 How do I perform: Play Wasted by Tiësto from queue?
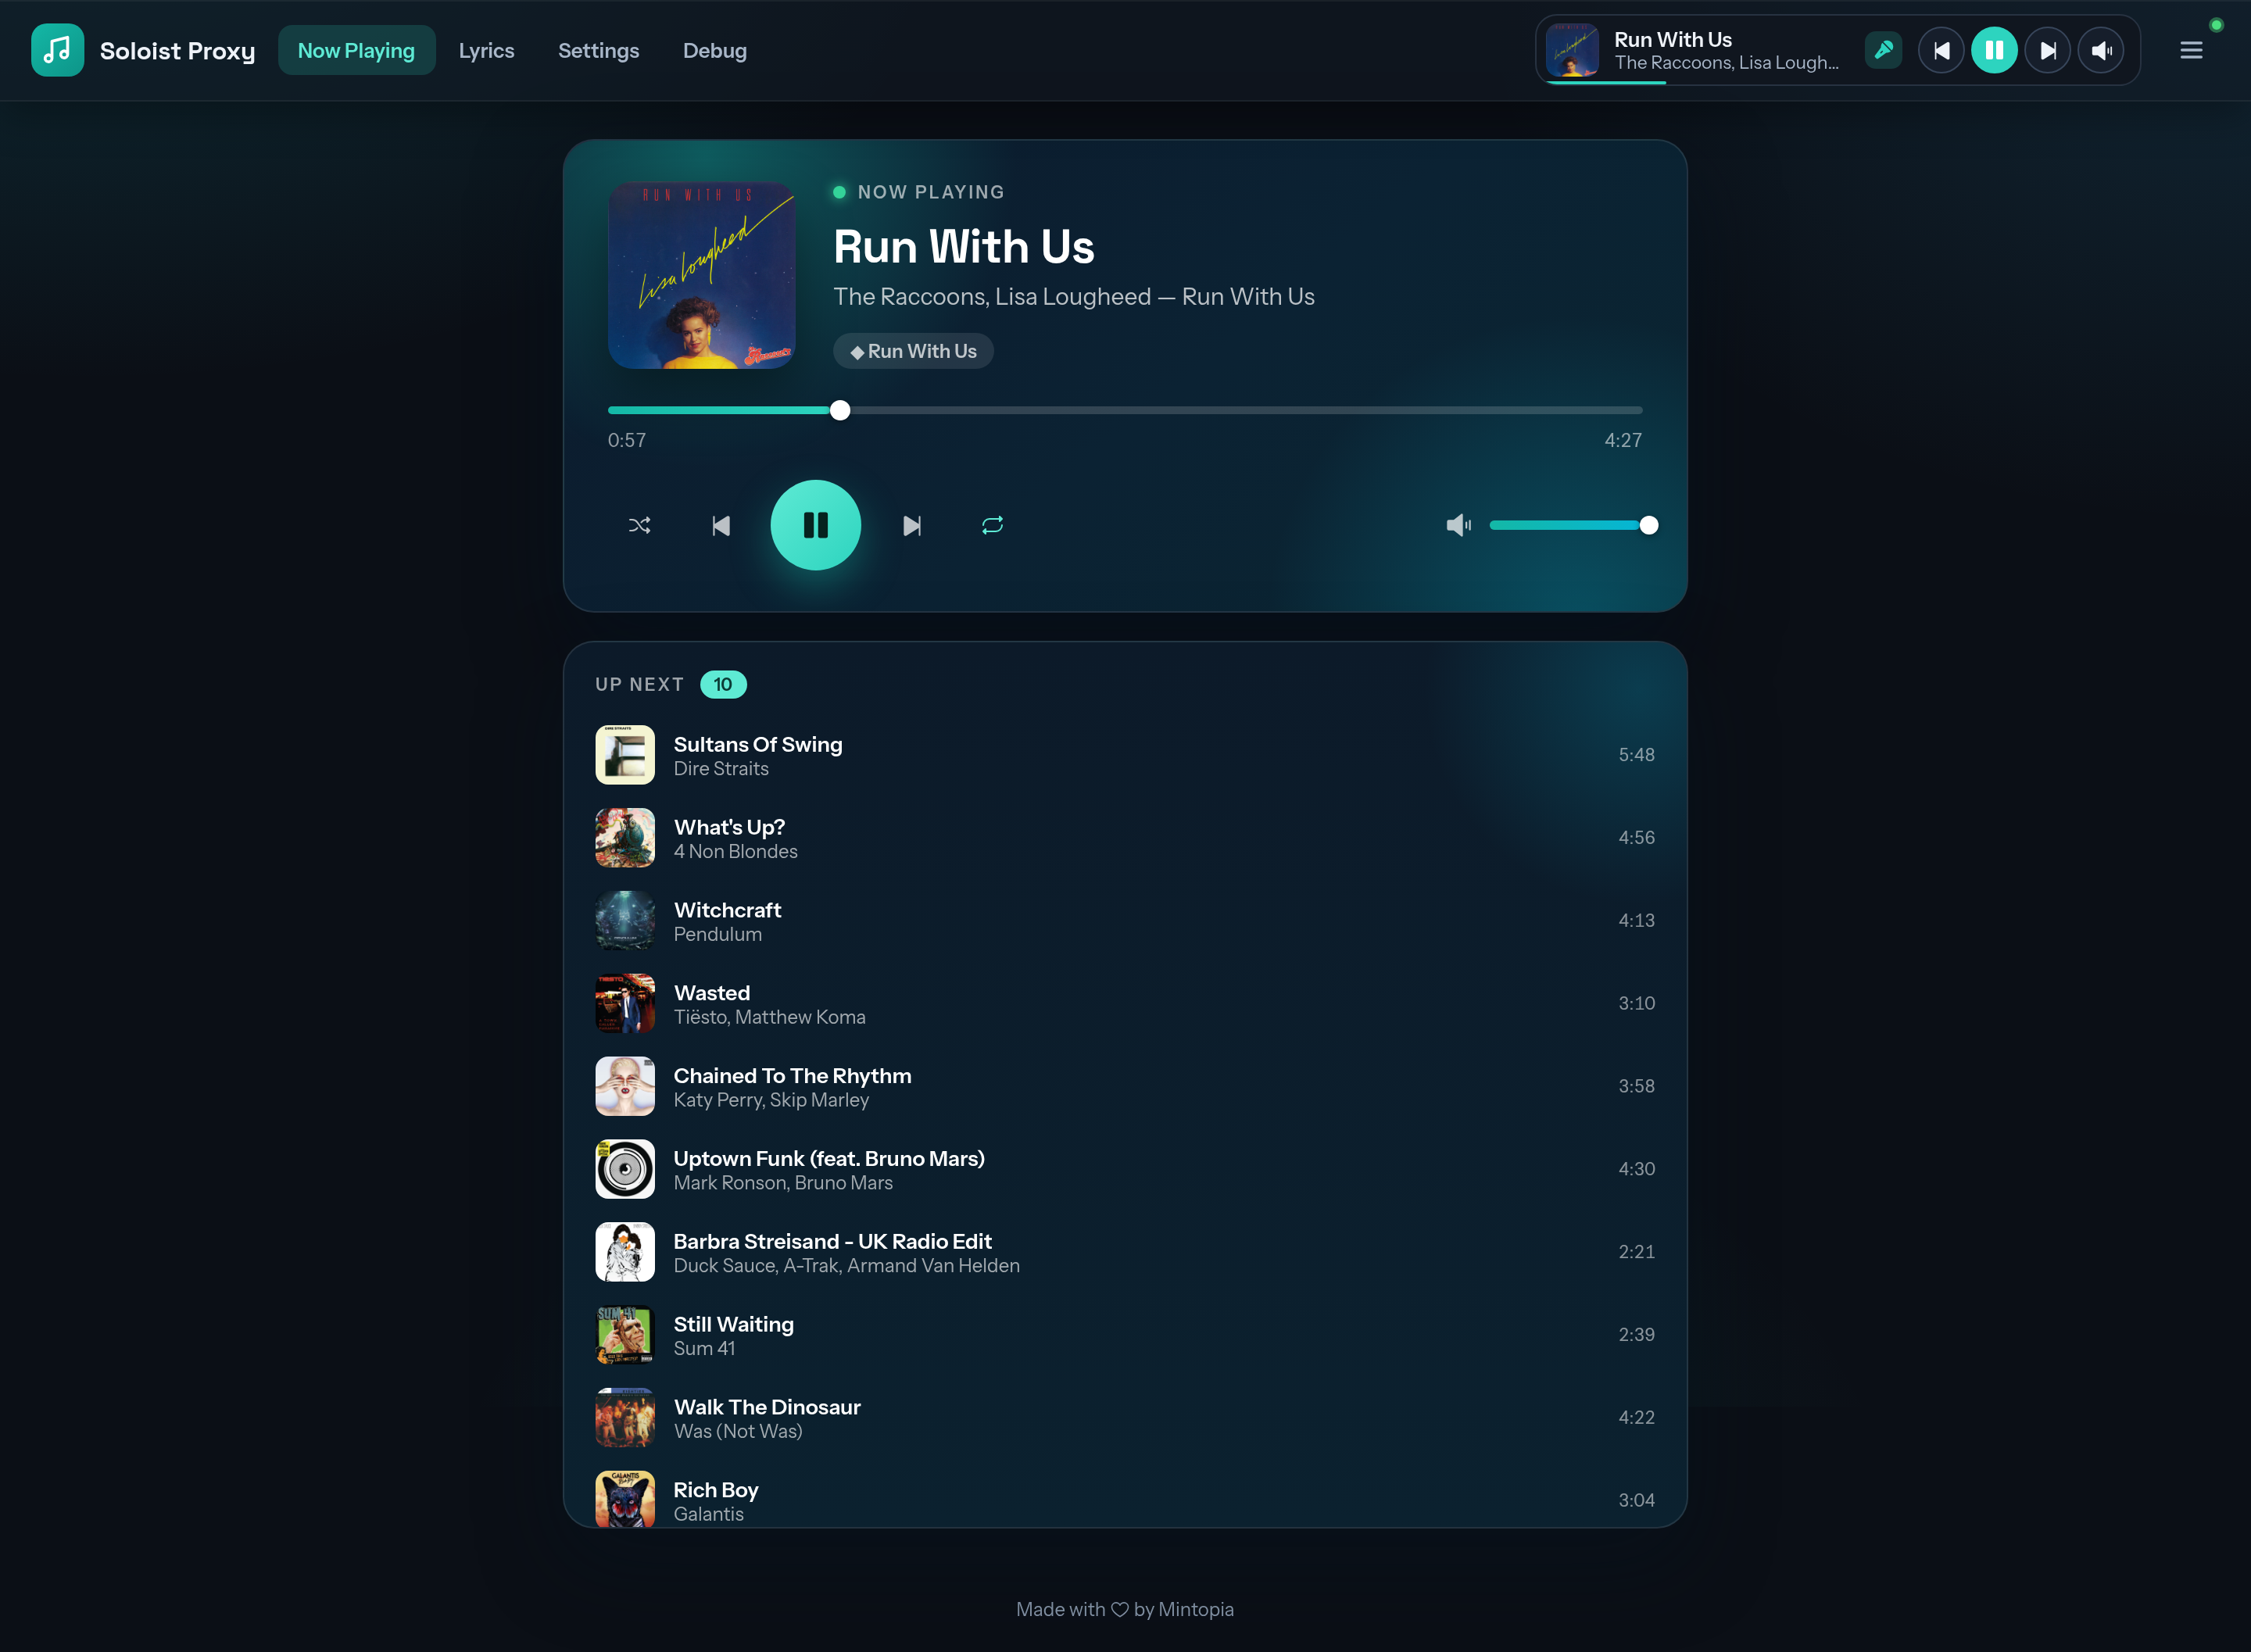pyautogui.click(x=1125, y=1004)
